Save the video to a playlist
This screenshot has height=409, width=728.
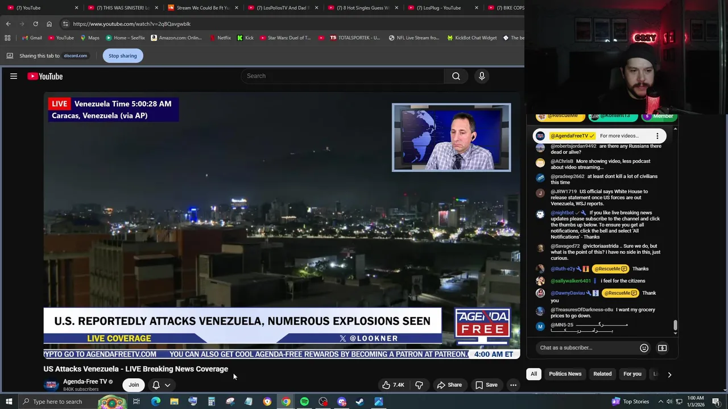click(486, 385)
